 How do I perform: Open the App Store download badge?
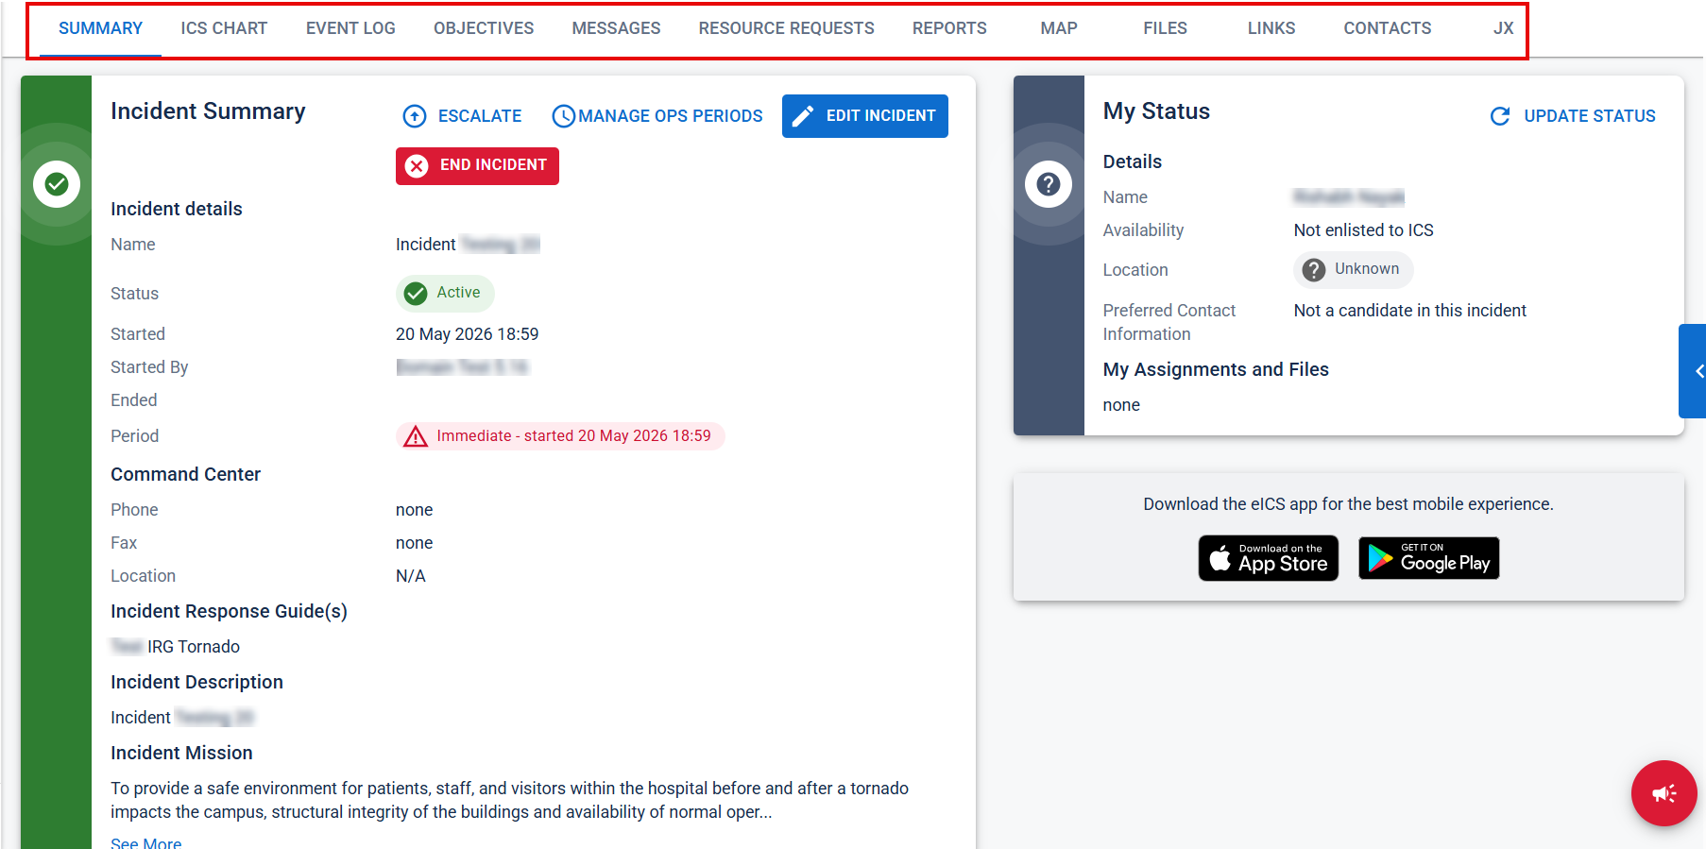tap(1269, 558)
